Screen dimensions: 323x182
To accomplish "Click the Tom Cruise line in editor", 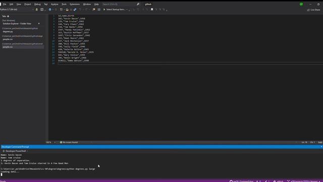I will coord(71,21).
